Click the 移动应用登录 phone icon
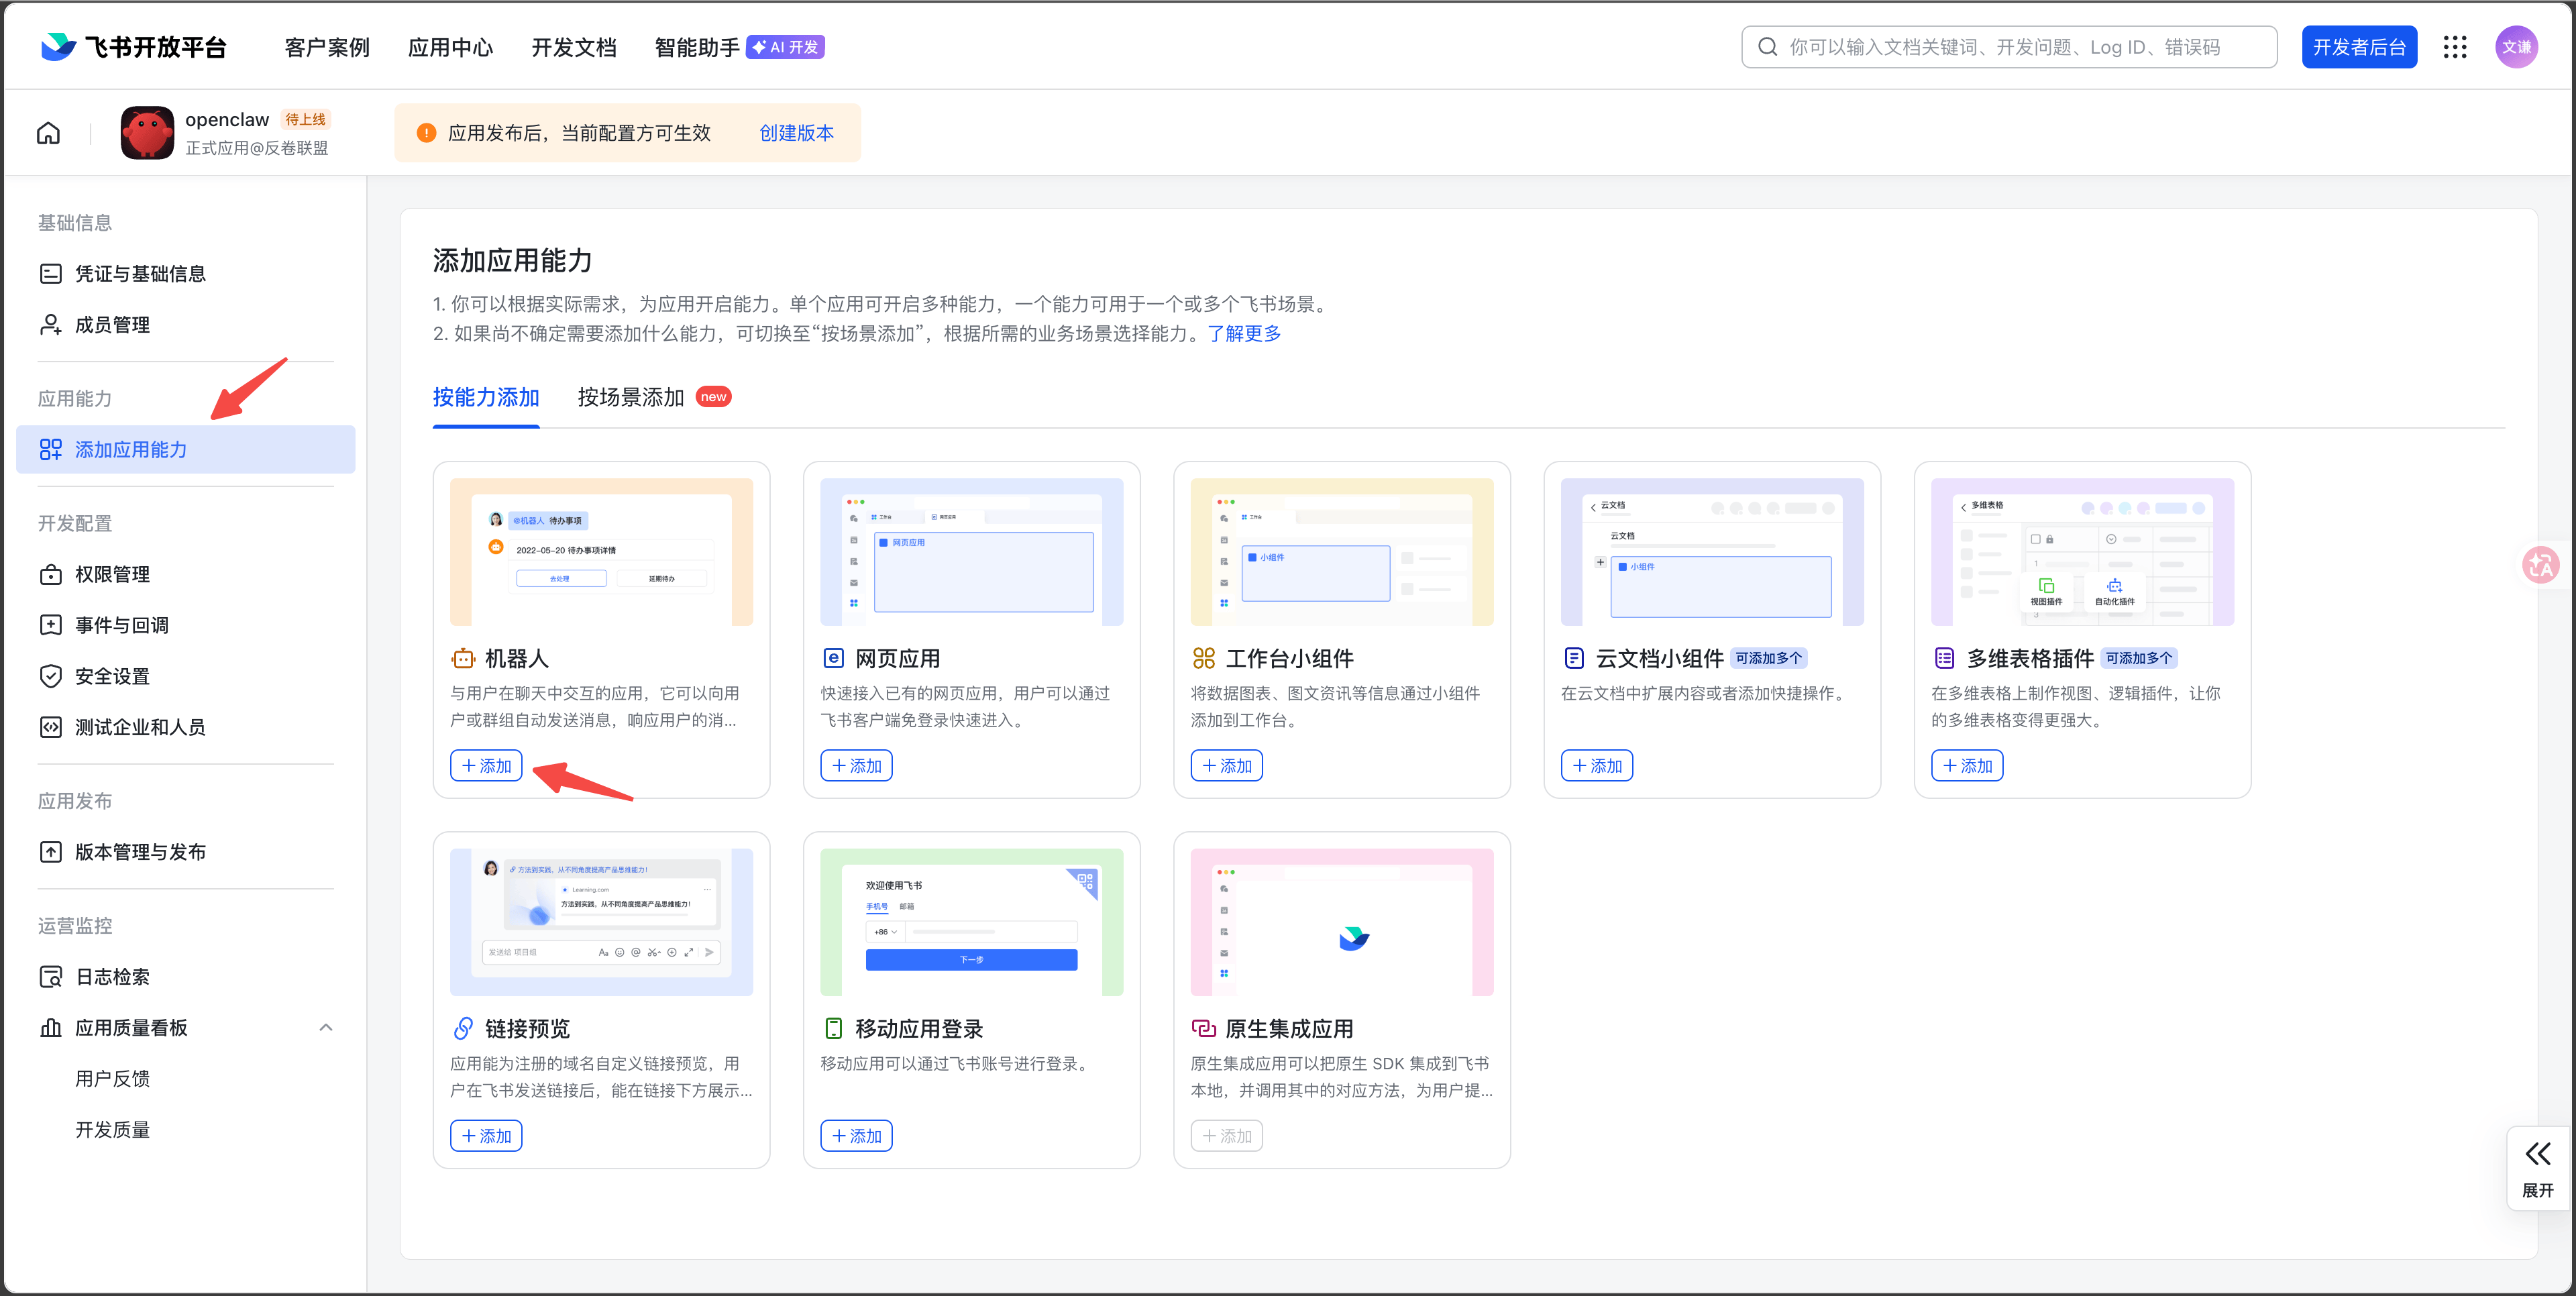 [x=833, y=1028]
